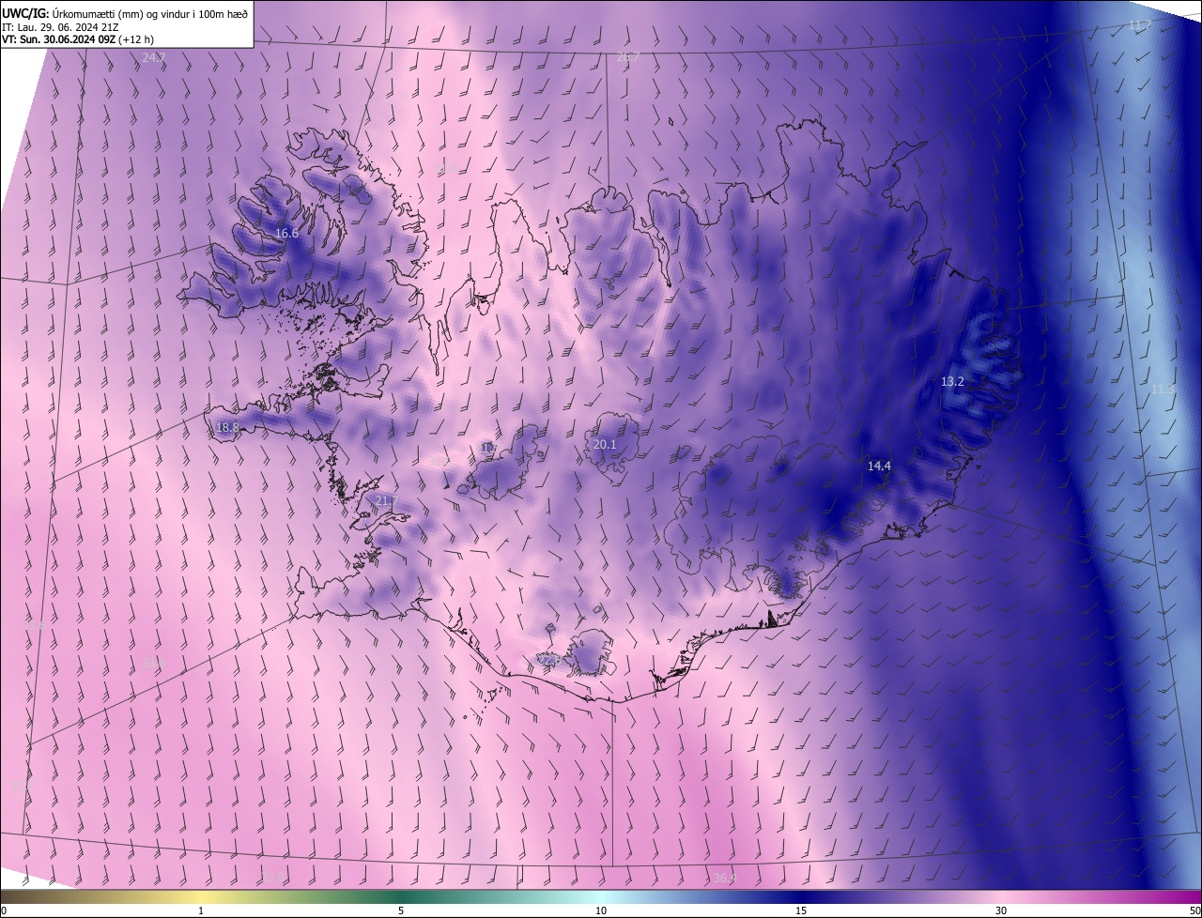The image size is (1202, 918).
Task: Click the colorbar tick label 5
Action: [401, 911]
